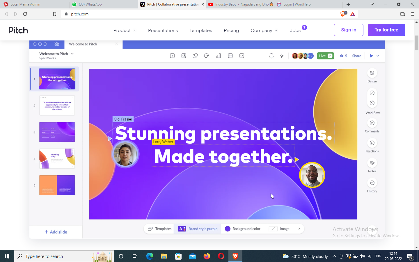Screen dimensions: 419x262
Task: Click the table insert icon
Action: (230, 56)
